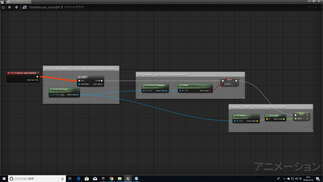Image resolution: width=323 pixels, height=182 pixels.
Task: Show hidden system tray icons
Action: (x=285, y=179)
